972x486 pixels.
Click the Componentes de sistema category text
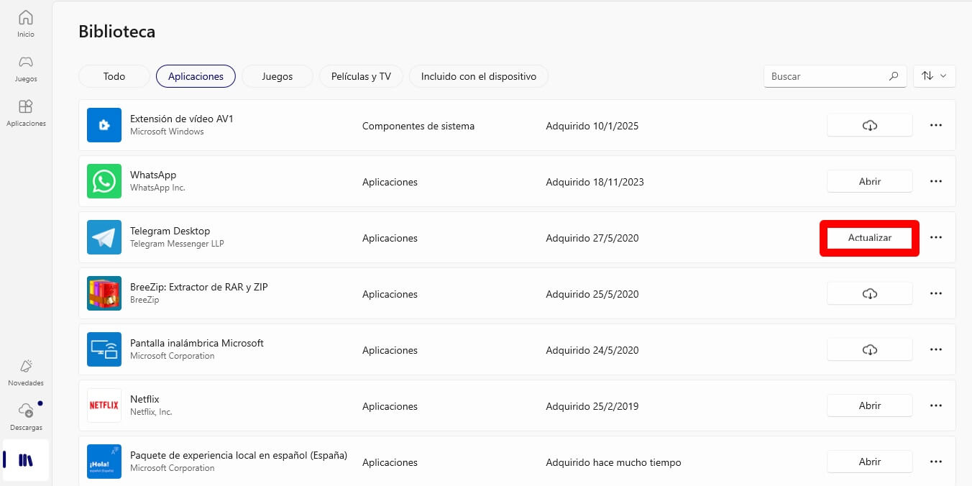pyautogui.click(x=418, y=126)
